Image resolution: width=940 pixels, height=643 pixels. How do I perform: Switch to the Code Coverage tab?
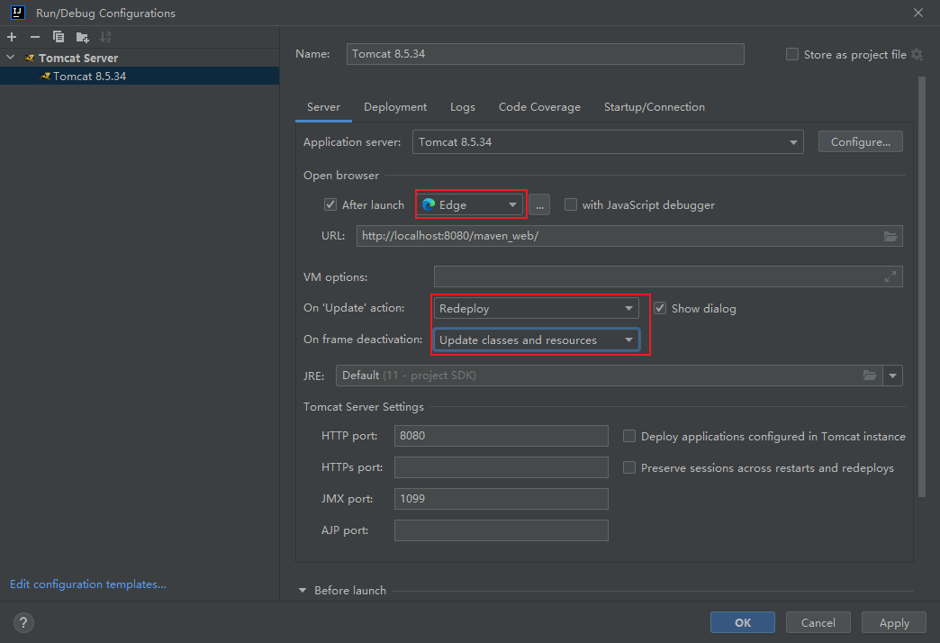click(x=539, y=107)
